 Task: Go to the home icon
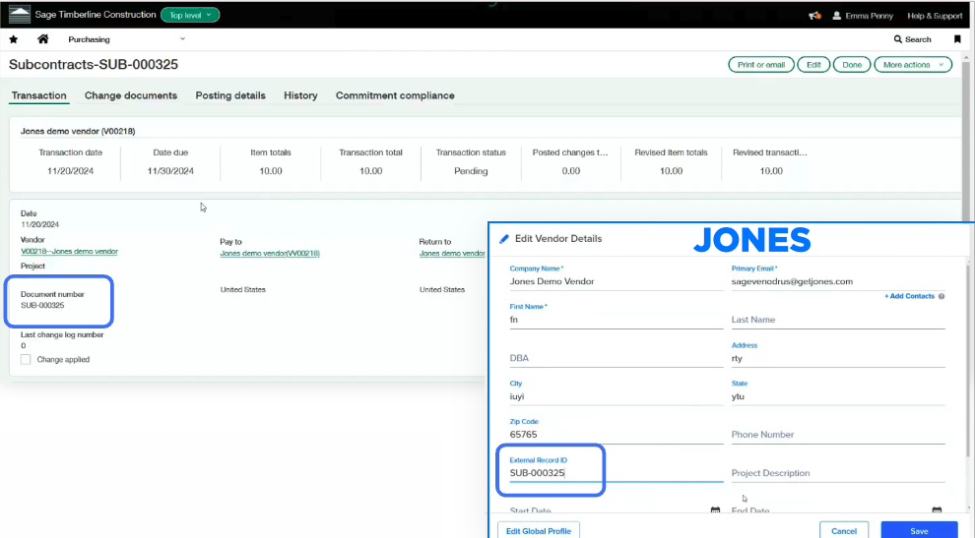click(42, 39)
